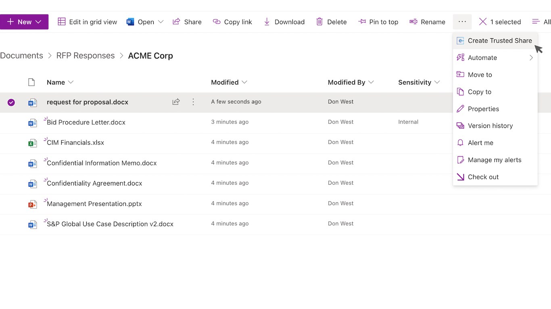Open the CIM Financials.xlsx file
Image resolution: width=551 pixels, height=309 pixels.
click(x=75, y=142)
